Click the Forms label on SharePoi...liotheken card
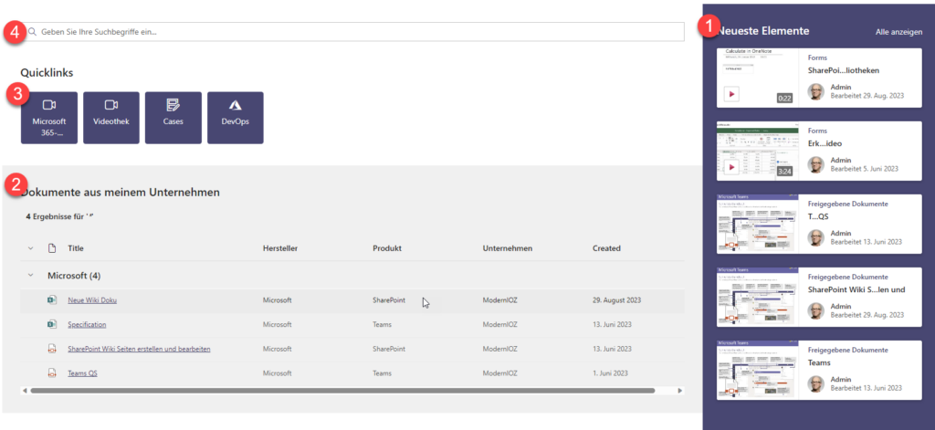935x430 pixels. click(817, 58)
